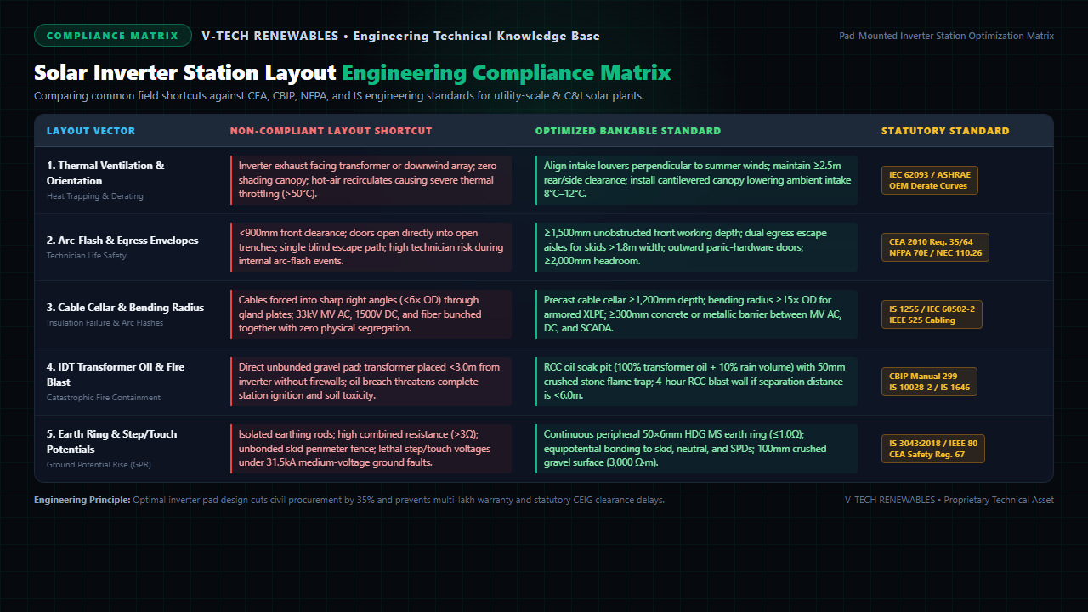Click the precast cable cellar standard cell

point(696,314)
